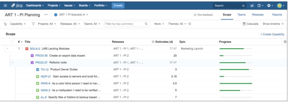Open the PROG-36 issue link
289x102 pixels.
(41, 56)
